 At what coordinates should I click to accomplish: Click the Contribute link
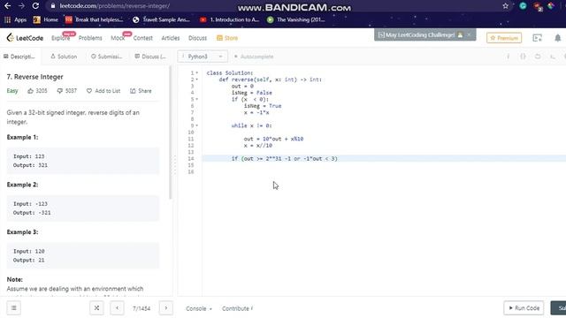(x=238, y=308)
